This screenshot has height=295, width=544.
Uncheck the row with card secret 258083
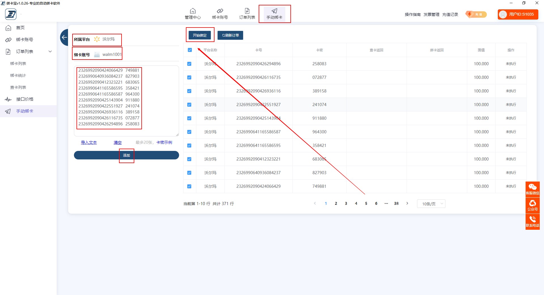tap(189, 64)
